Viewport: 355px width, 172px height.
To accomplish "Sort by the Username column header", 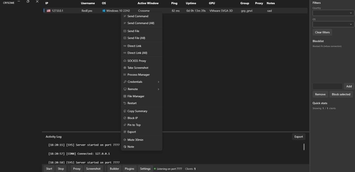I will point(88,3).
